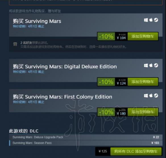Open Surviving Mars: Season Pass DLC
Image resolution: width=166 pixels, height=158 pixels.
point(86,143)
